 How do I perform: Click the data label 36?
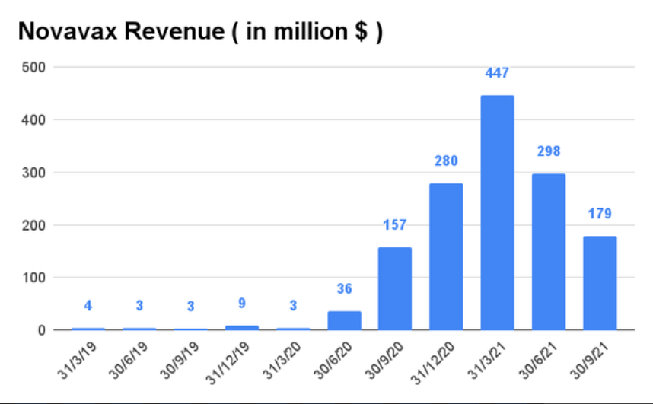point(344,288)
